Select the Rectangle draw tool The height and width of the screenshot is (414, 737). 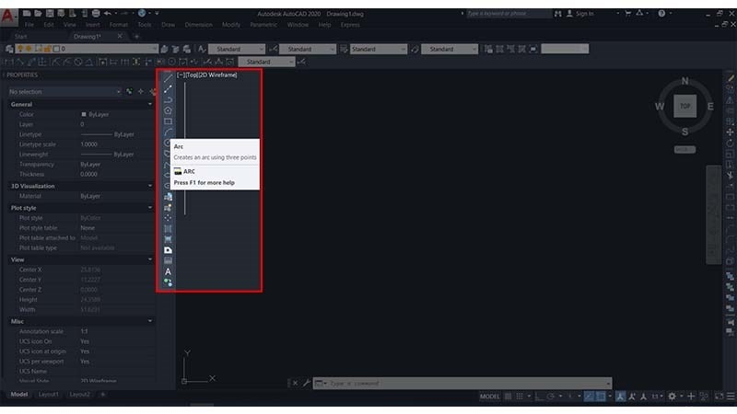[x=168, y=121]
